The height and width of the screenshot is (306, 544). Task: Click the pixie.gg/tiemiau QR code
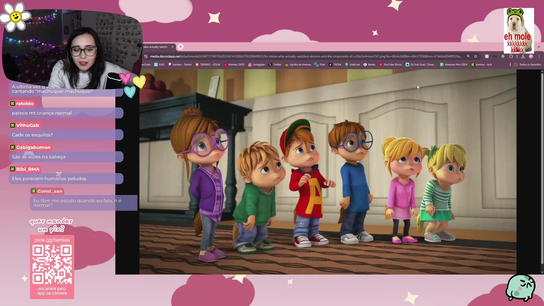tap(52, 264)
